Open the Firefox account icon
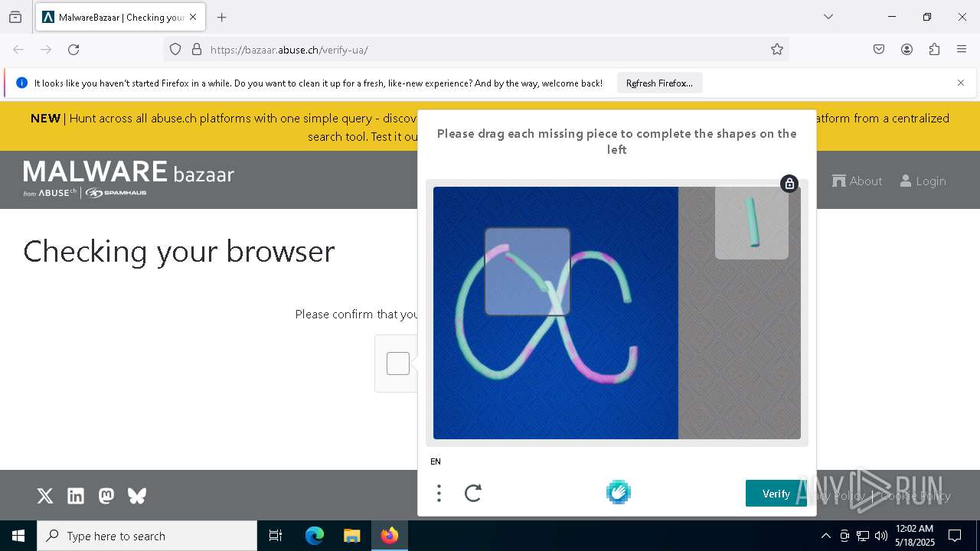The width and height of the screenshot is (980, 551). point(906,50)
